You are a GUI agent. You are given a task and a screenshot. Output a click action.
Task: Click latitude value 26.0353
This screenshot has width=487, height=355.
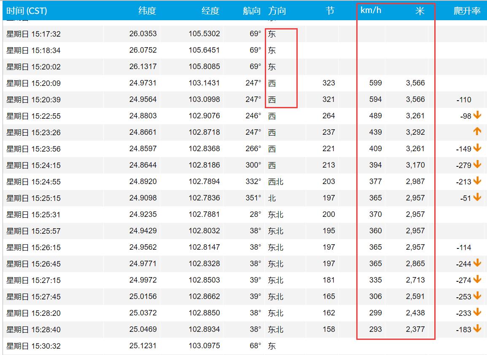coord(143,34)
